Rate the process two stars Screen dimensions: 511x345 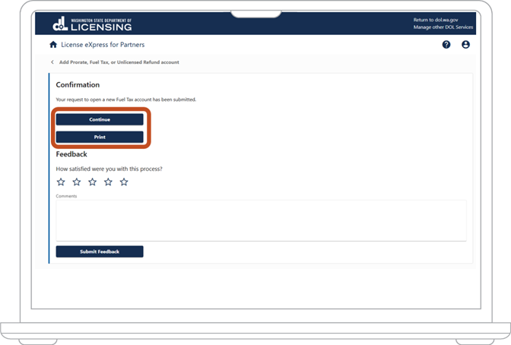pos(77,182)
